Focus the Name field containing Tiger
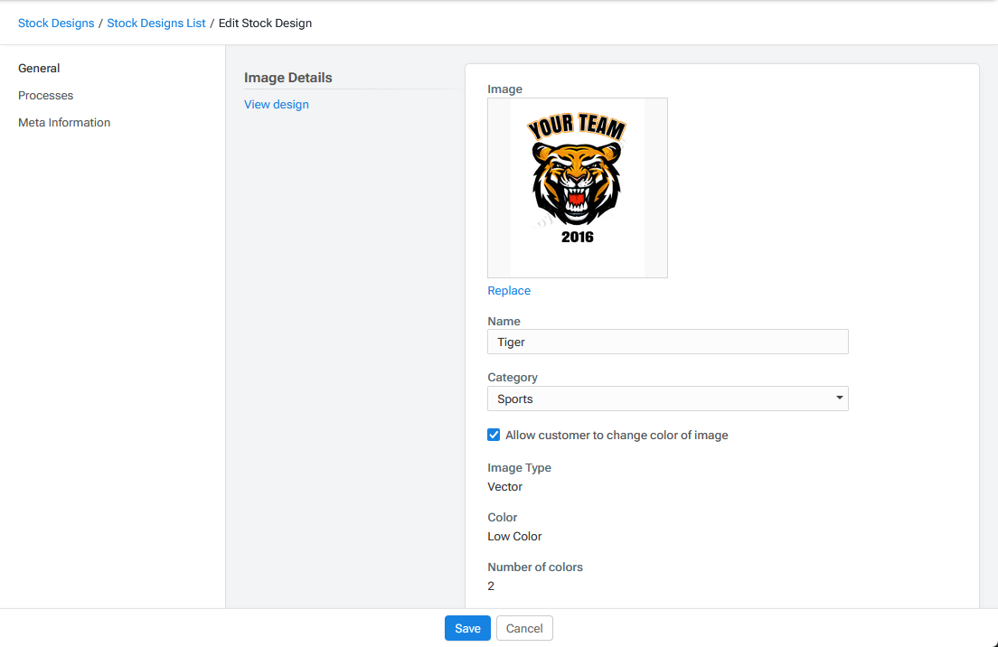 pos(667,342)
